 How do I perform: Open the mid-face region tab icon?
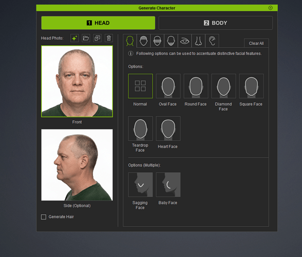(x=157, y=41)
